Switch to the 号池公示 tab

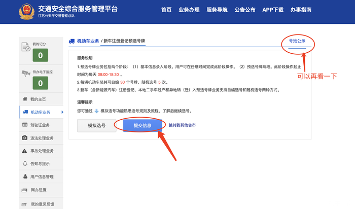[x=297, y=41]
